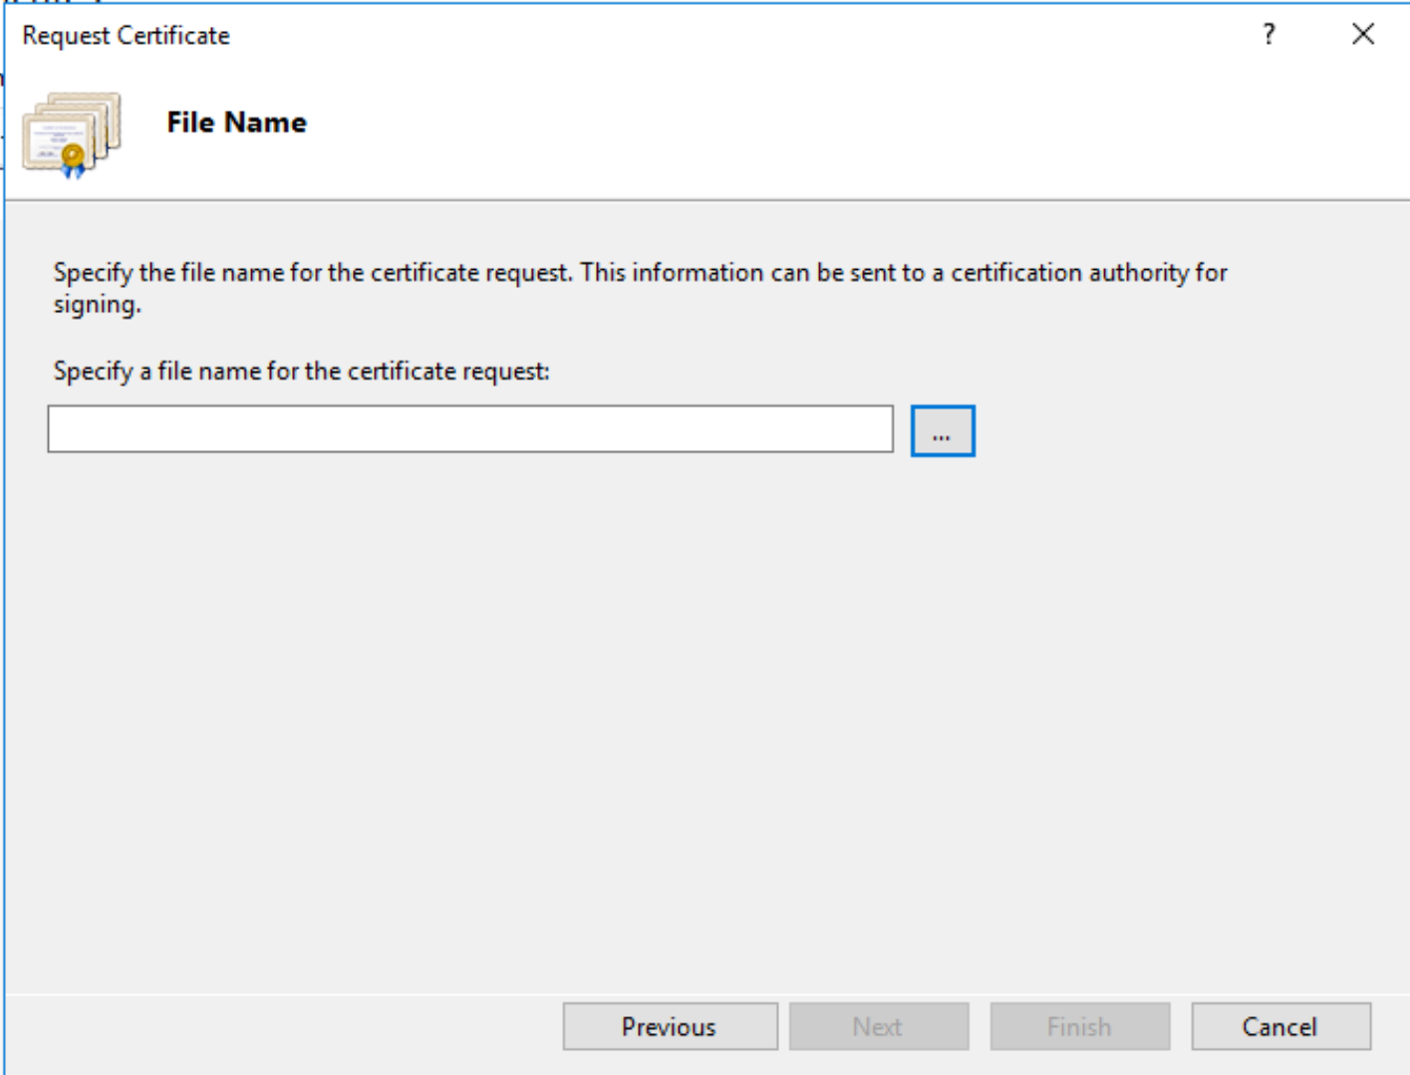Click the disabled Next button
Screen dimensions: 1410x1075
(x=879, y=1026)
